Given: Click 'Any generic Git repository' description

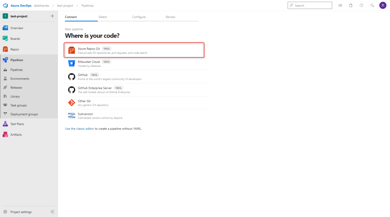Looking at the screenshot, I should click(93, 105).
